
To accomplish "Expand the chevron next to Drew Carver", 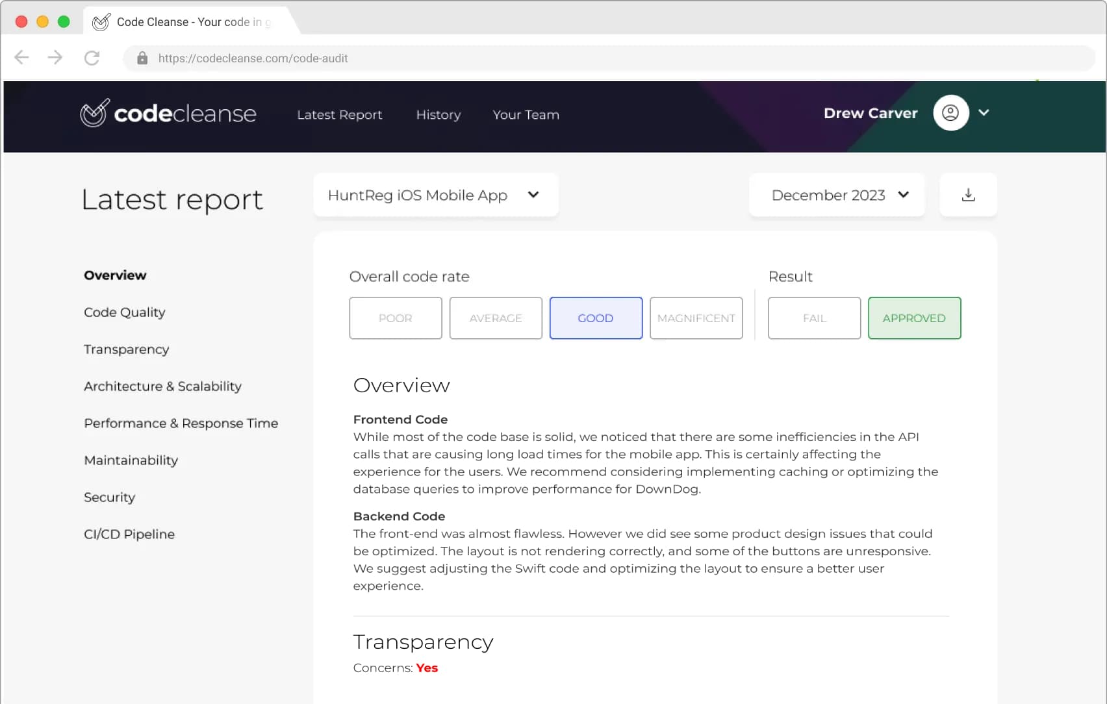I will click(x=984, y=112).
